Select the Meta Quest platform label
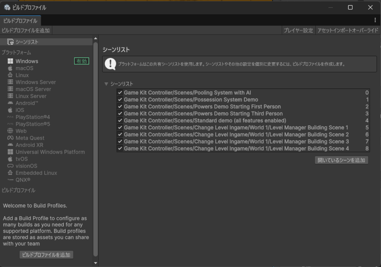 30,138
